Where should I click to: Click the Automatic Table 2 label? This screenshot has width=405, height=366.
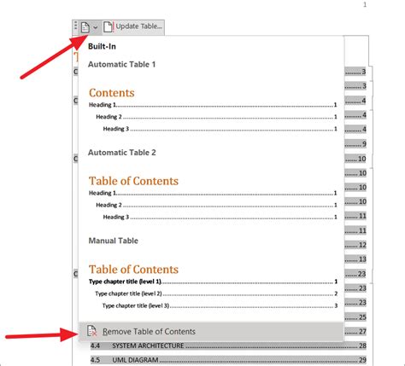tap(122, 153)
